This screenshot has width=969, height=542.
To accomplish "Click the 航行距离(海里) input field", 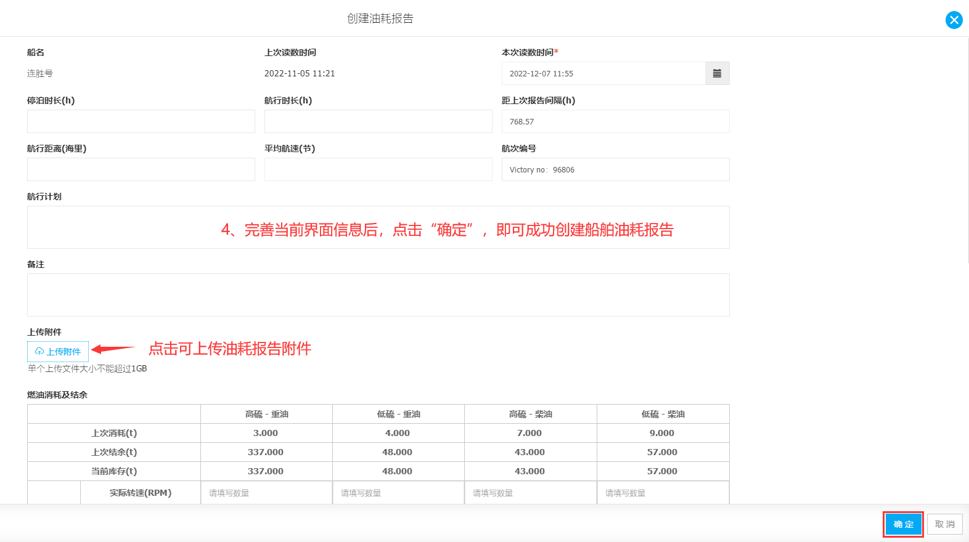I will [x=141, y=169].
